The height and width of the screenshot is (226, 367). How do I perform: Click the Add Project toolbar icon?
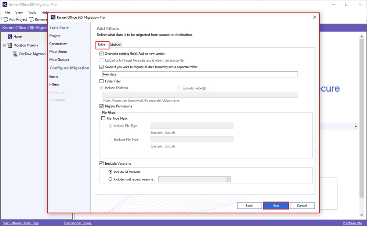6,19
